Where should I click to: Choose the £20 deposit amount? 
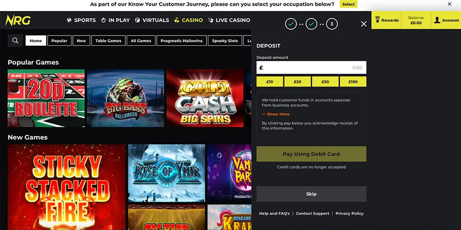[x=297, y=82]
